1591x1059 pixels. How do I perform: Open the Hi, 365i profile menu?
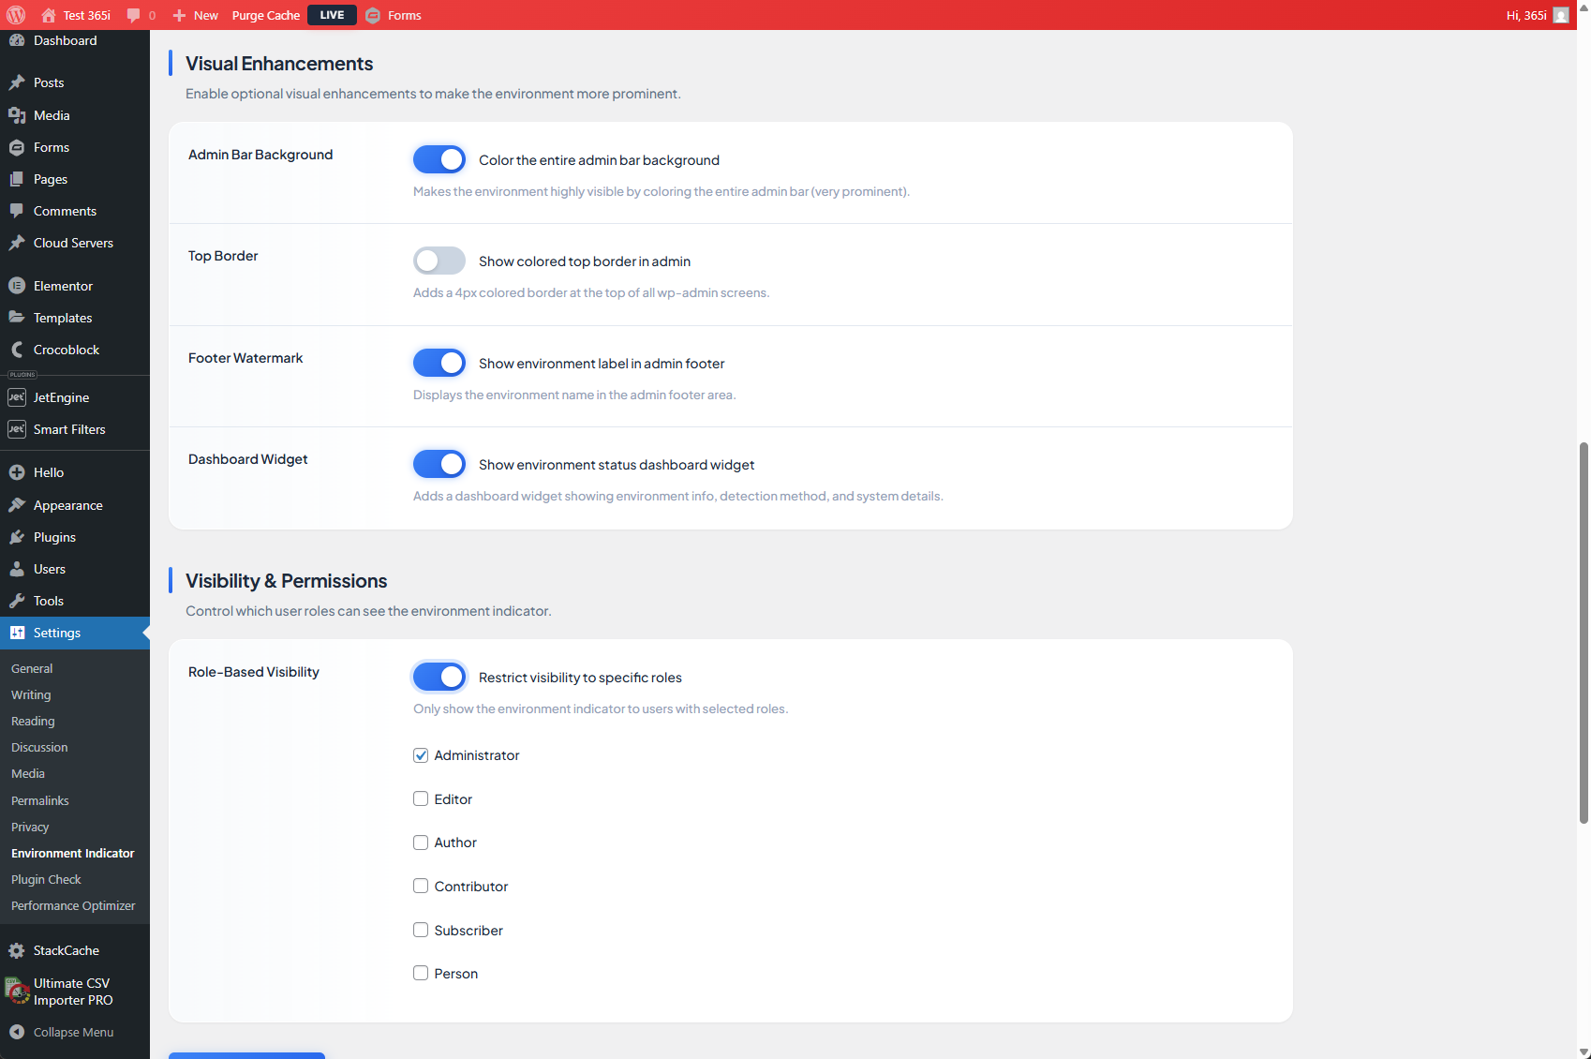click(1528, 15)
